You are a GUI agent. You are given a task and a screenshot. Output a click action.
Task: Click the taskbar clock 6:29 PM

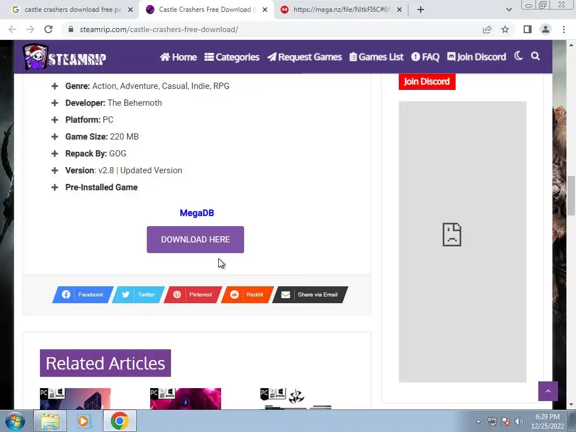coord(547,417)
